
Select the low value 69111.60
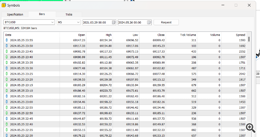pyautogui.click(x=132, y=119)
